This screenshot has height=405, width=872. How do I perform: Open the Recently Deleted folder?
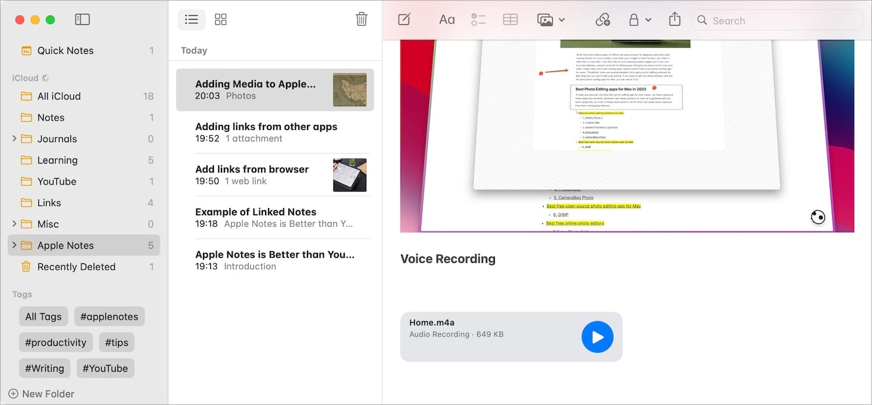pyautogui.click(x=76, y=267)
